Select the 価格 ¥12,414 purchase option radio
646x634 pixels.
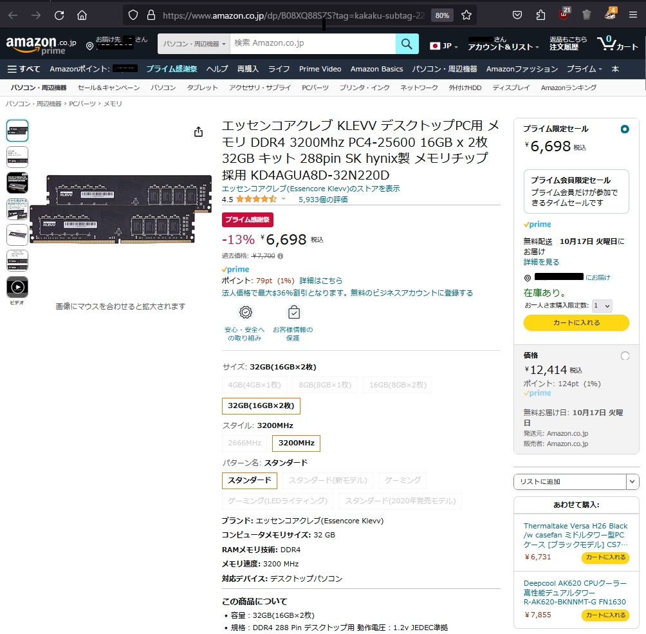click(x=624, y=355)
